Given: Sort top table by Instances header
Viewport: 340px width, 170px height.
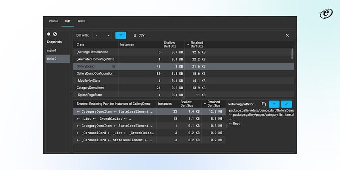Looking at the screenshot, I should coord(127,45).
